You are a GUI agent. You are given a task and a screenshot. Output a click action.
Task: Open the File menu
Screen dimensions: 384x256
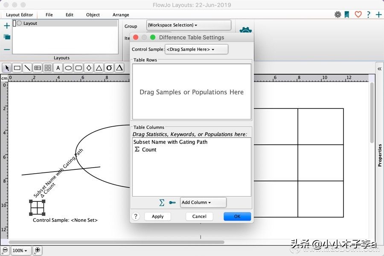point(49,15)
